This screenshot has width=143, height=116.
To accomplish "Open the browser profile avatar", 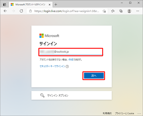I will (129, 11).
